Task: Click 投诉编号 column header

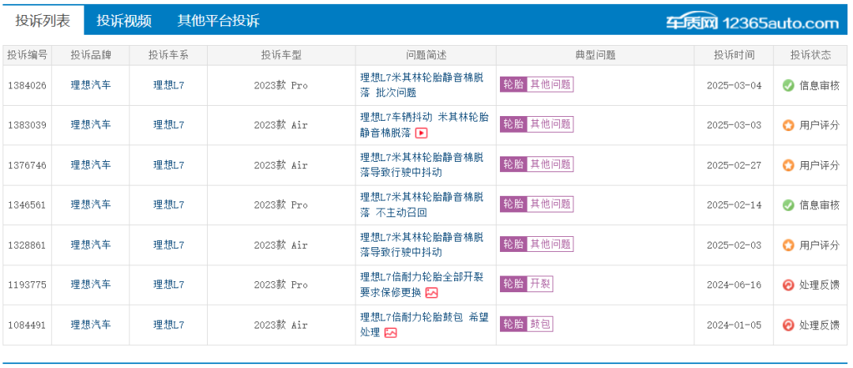Action: pos(27,55)
